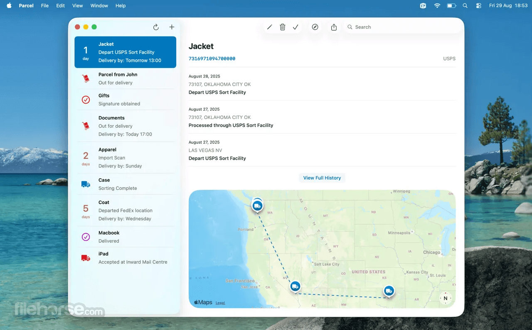The height and width of the screenshot is (330, 532).
Task: Click Delivery by: Today 17:00 text
Action: (125, 134)
